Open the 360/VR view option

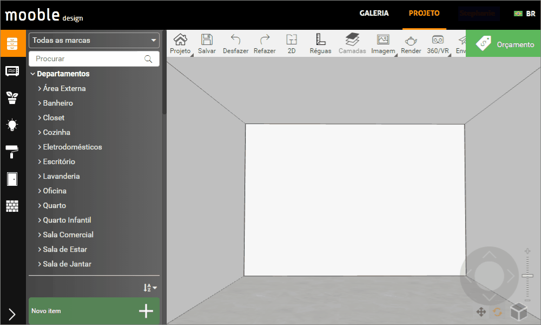click(438, 44)
